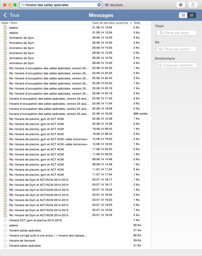The image size is (202, 256).
Task: Select RE: Horaire de Gym 18:34, 1 Ko
Action: (x=76, y=190)
